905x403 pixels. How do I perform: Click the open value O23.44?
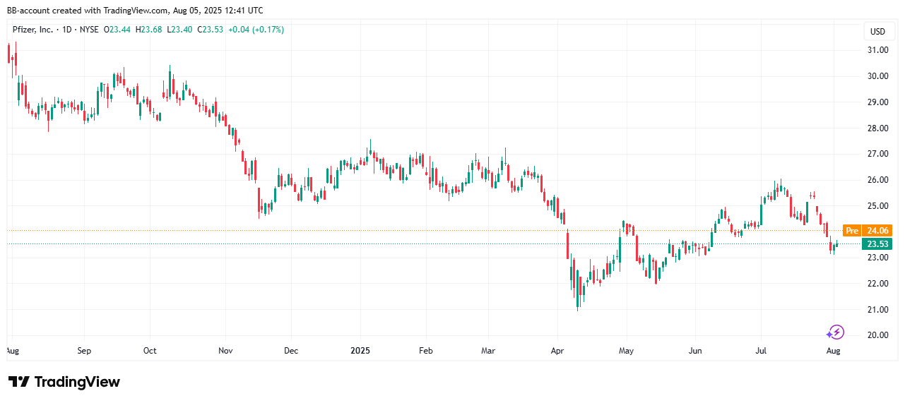117,30
